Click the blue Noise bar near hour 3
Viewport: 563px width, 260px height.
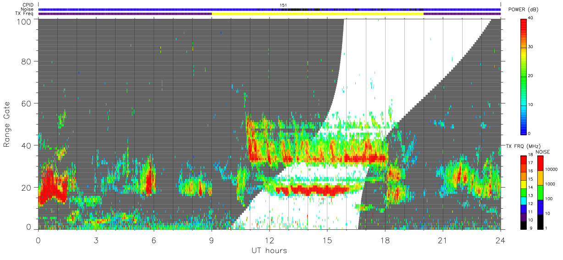96,9
